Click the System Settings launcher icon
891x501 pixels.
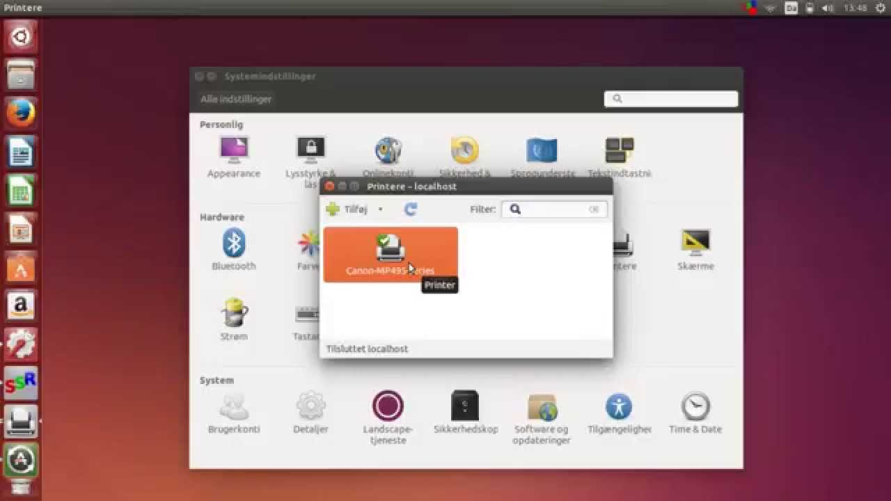[21, 344]
